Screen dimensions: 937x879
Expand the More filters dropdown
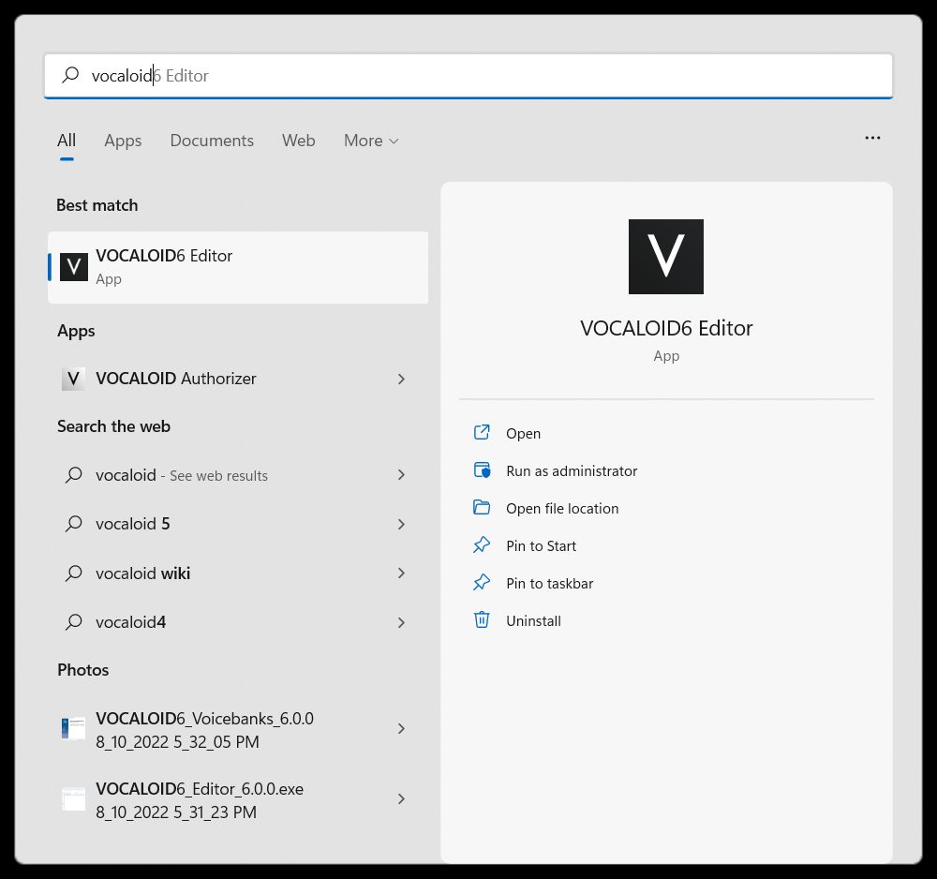pos(371,140)
